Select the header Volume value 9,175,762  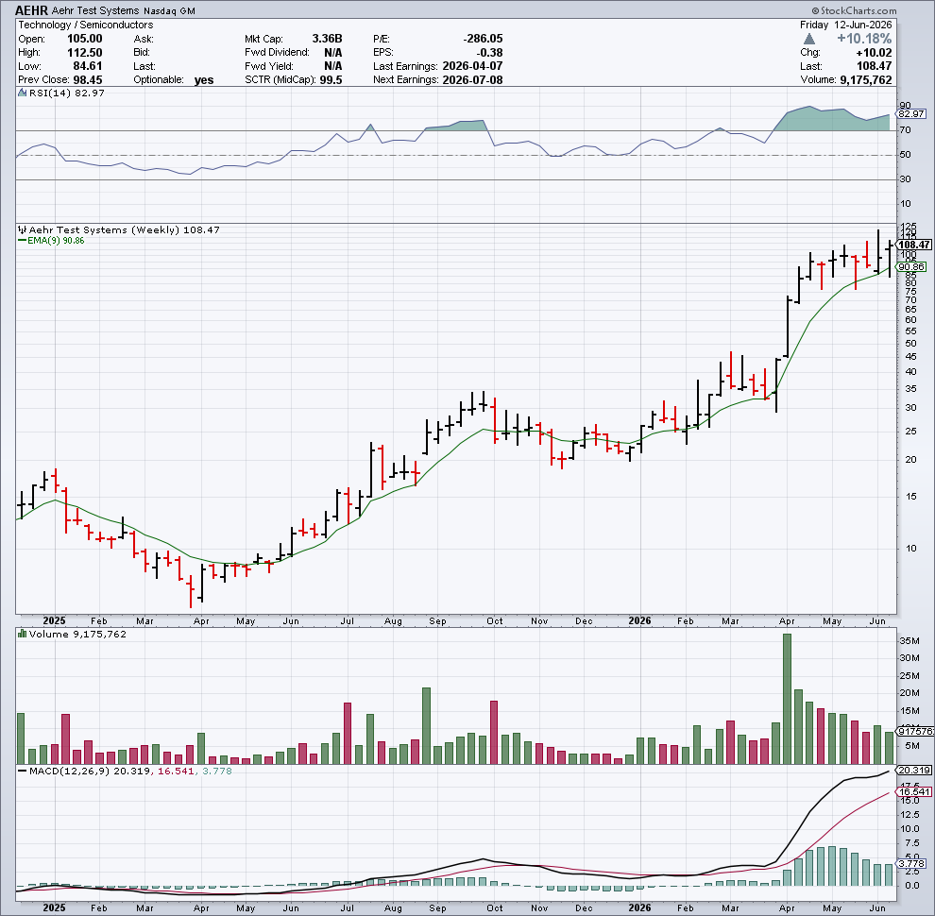click(866, 80)
